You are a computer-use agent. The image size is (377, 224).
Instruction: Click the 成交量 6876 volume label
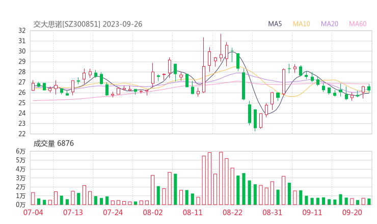(53, 144)
